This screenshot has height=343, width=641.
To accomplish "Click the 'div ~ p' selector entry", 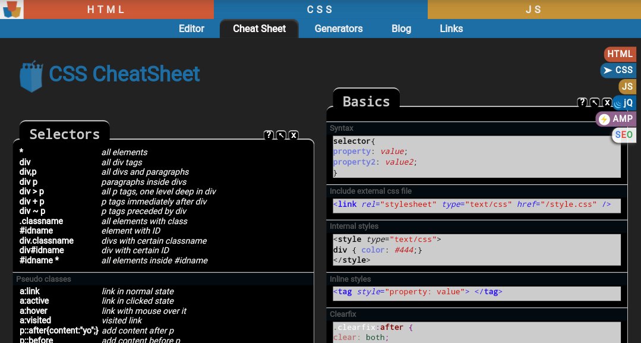I will (x=32, y=211).
